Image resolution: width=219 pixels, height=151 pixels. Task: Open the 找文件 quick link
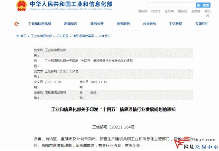[156, 11]
